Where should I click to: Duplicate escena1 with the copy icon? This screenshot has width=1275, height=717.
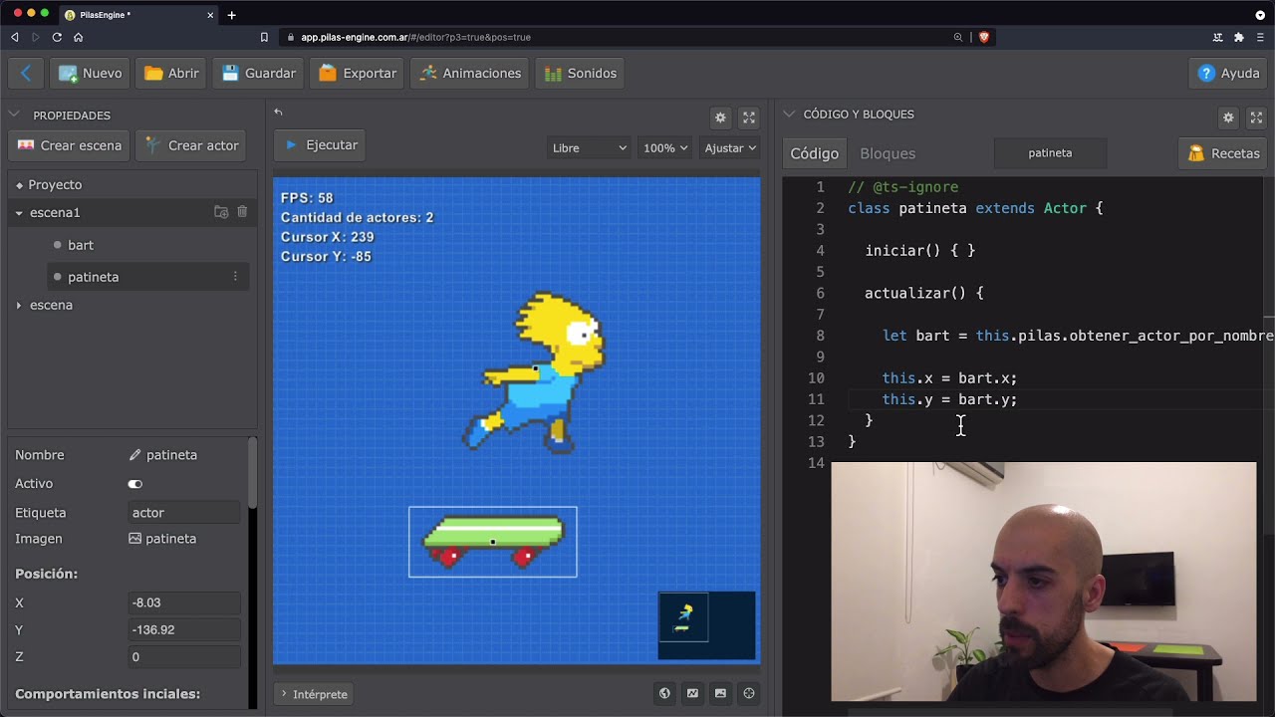(x=221, y=212)
